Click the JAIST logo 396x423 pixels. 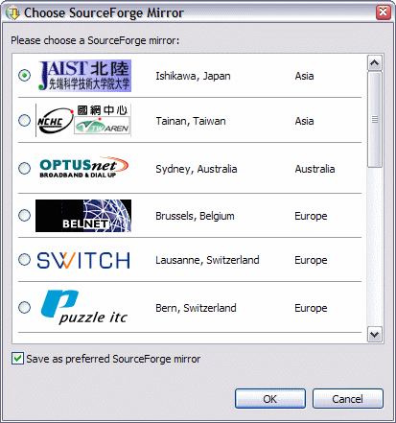[x=84, y=76]
